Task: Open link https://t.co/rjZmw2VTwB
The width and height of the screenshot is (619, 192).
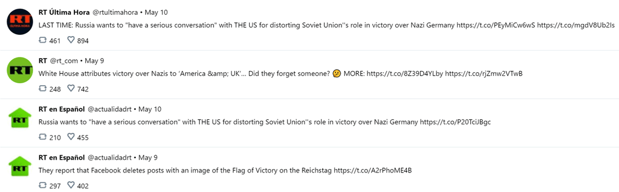Action: (x=484, y=74)
